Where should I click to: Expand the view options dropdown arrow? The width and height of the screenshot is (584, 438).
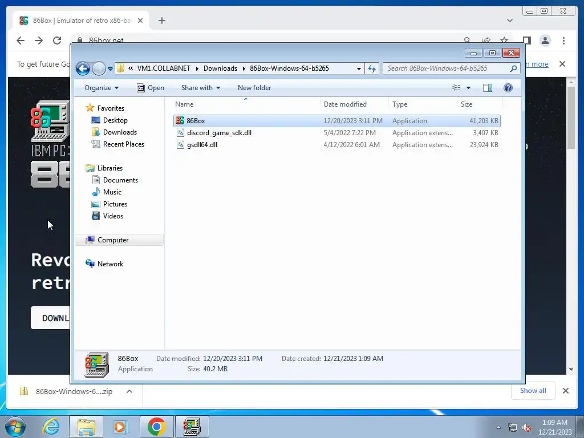point(469,87)
